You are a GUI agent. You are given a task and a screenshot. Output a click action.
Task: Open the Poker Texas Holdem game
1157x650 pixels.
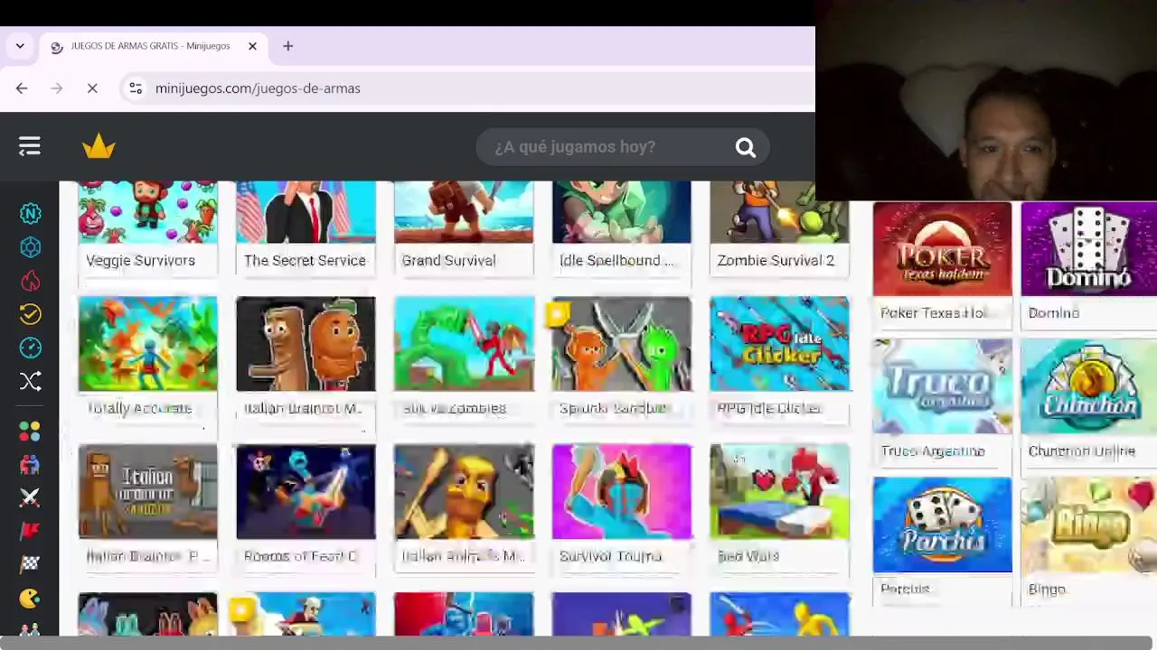click(x=942, y=265)
